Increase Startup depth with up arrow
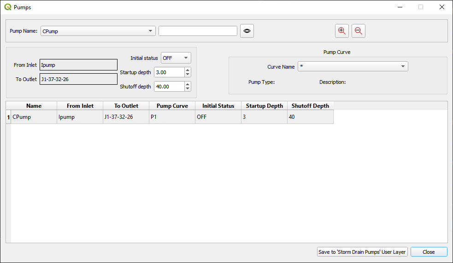Screen dimensions: 453x263 (x=188, y=70)
